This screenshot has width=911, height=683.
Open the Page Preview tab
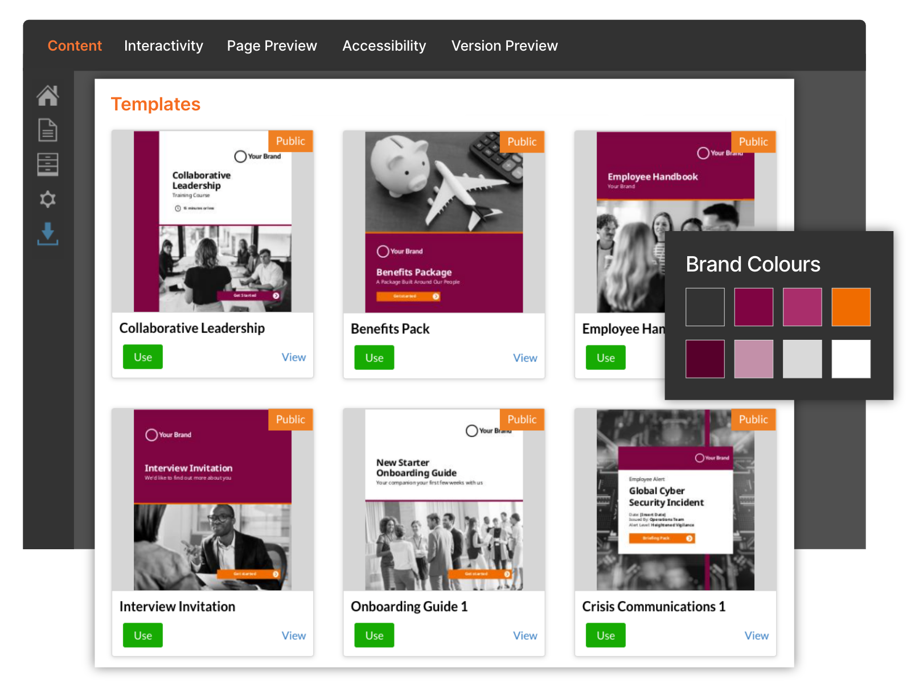pos(272,46)
